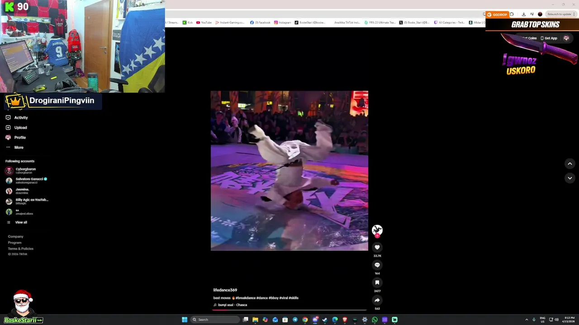Open the zmajevi.vibes account
Viewport: 579px width, 325px height.
(x=19, y=211)
